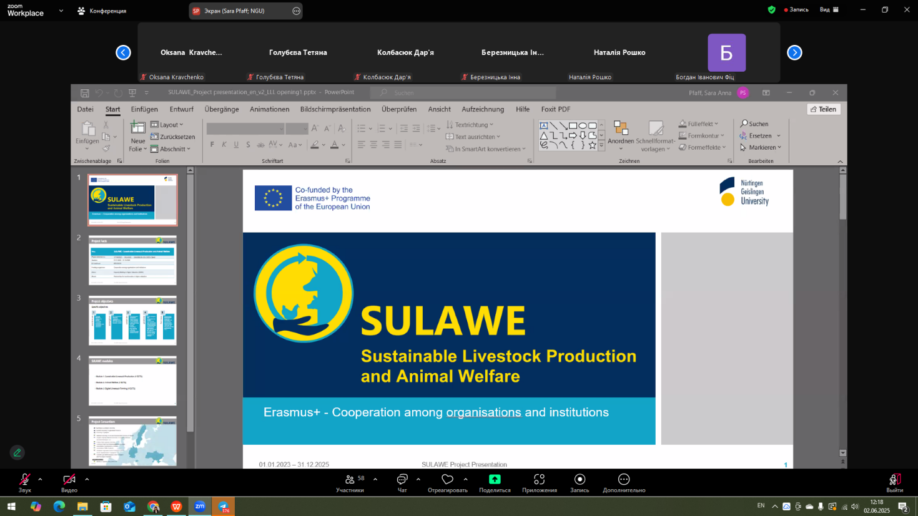Select the text box shape in shapes gallery
The image size is (918, 516).
coord(544,125)
